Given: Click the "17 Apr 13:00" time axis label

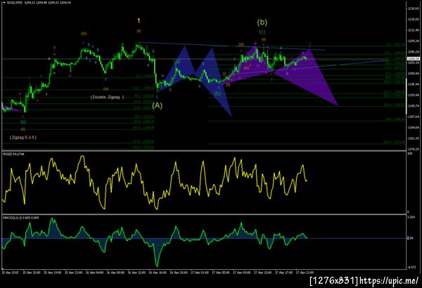Looking at the screenshot, I should point(262,273).
